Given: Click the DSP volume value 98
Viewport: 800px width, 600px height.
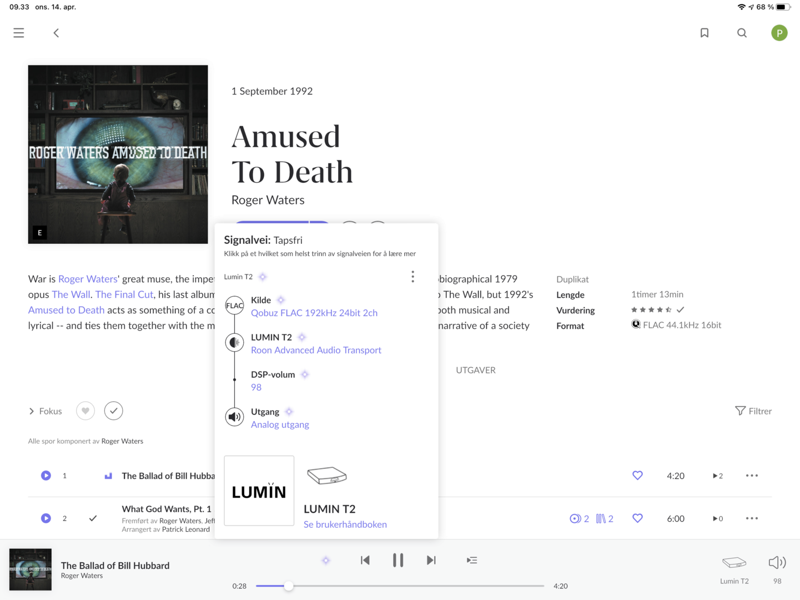Looking at the screenshot, I should pyautogui.click(x=256, y=387).
